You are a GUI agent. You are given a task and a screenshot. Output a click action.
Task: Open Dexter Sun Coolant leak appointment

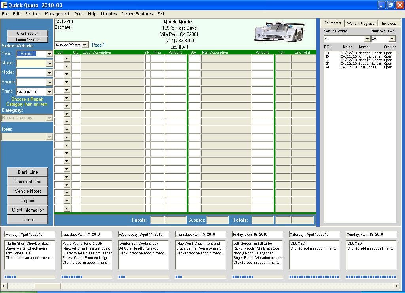[139, 244]
